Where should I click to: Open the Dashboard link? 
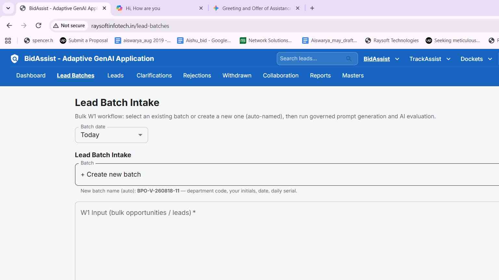(31, 76)
